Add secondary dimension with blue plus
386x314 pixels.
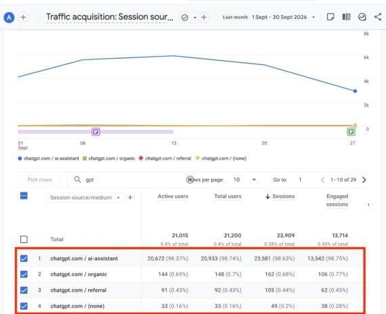pos(130,197)
